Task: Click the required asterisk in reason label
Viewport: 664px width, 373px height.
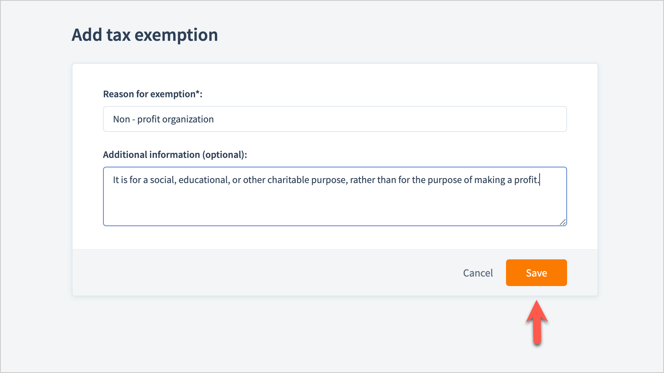Action: coord(197,93)
